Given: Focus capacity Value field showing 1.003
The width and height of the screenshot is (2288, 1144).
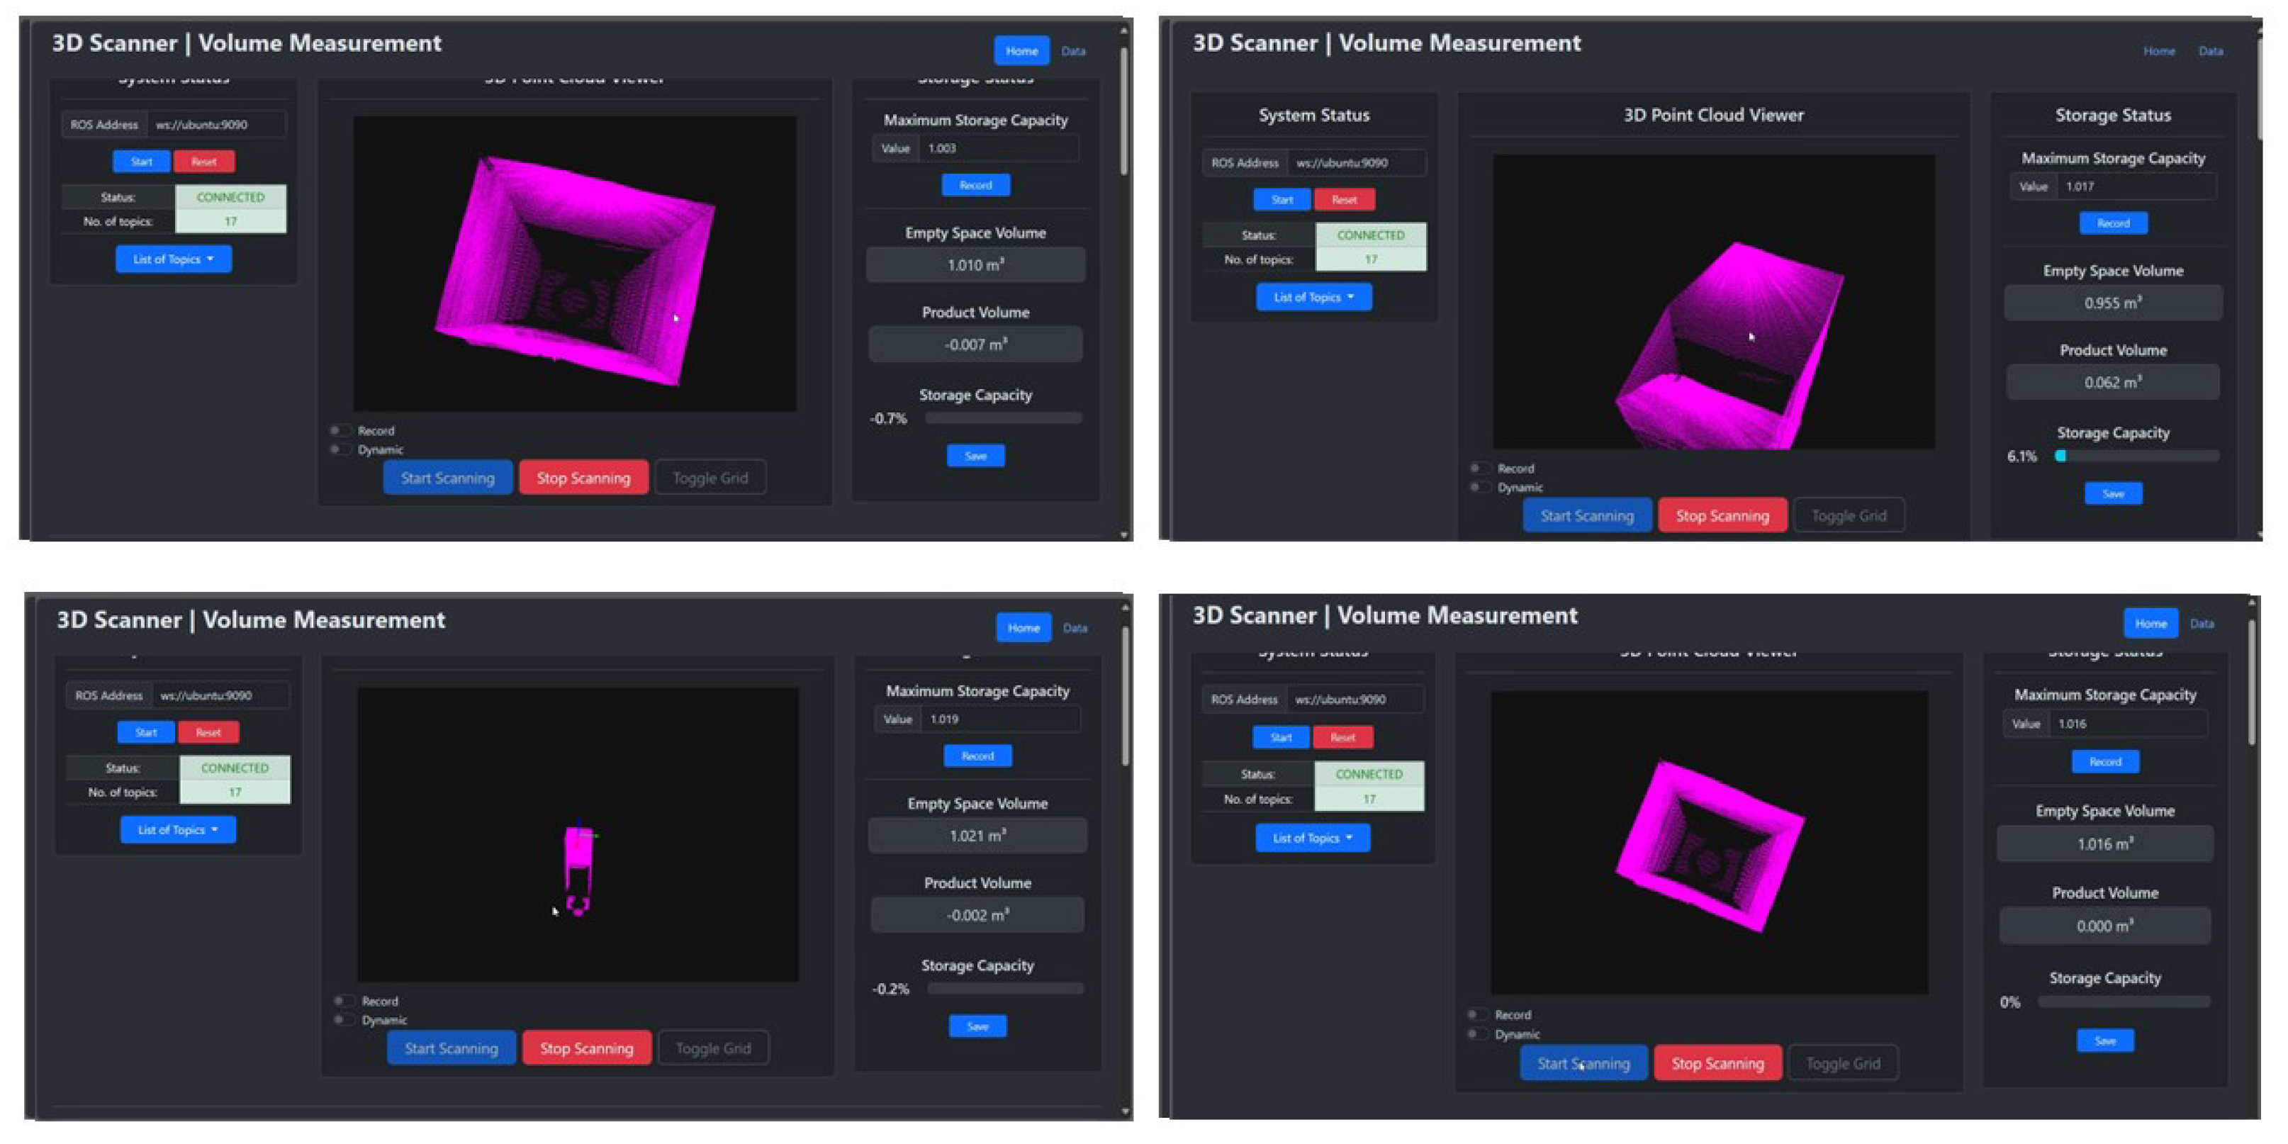Looking at the screenshot, I should (x=999, y=148).
